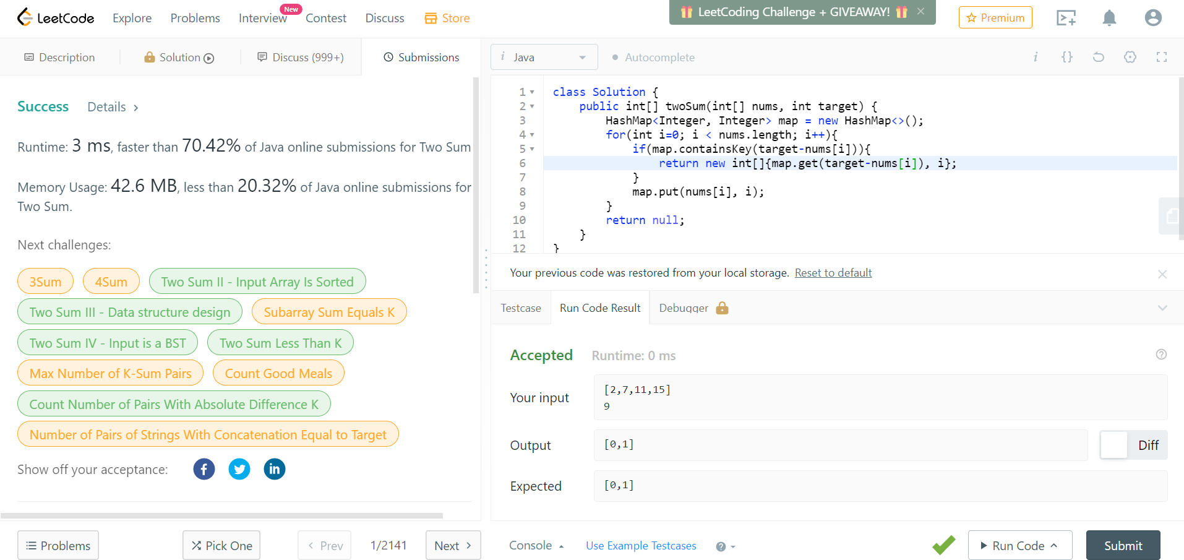Open the Contest nav item

point(326,18)
